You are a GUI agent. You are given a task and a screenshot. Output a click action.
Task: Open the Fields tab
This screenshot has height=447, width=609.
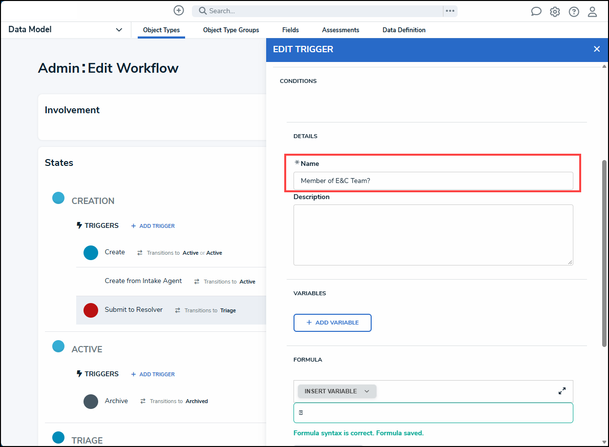coord(291,30)
